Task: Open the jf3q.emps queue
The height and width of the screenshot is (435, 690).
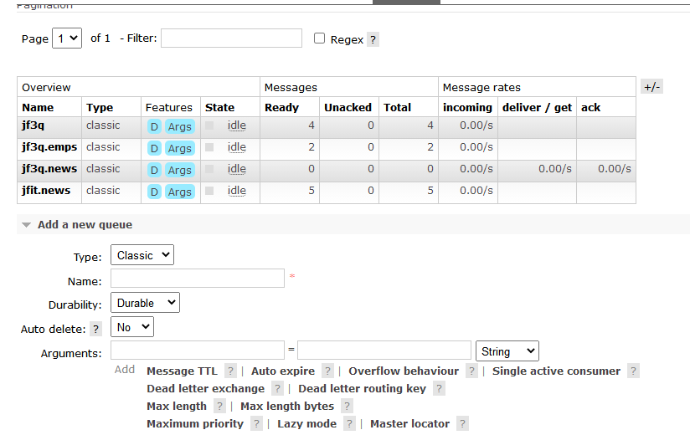Action: point(49,146)
